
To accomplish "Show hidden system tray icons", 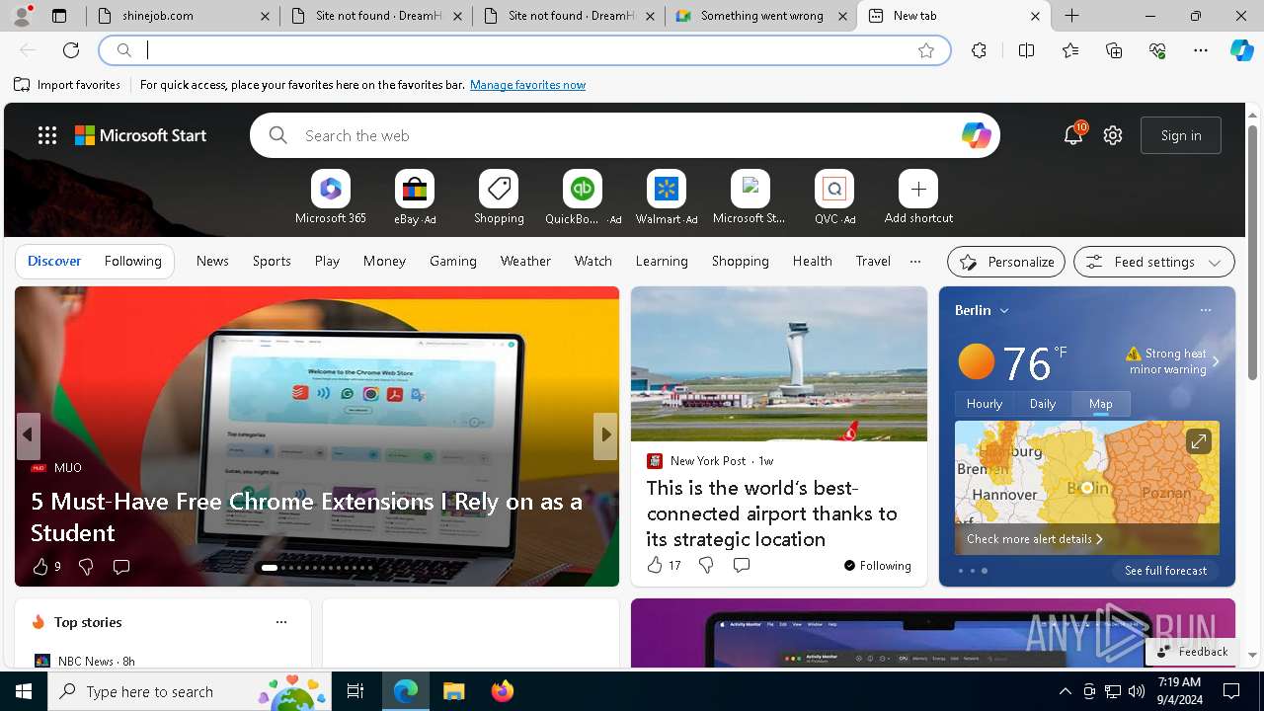I will [x=1065, y=691].
